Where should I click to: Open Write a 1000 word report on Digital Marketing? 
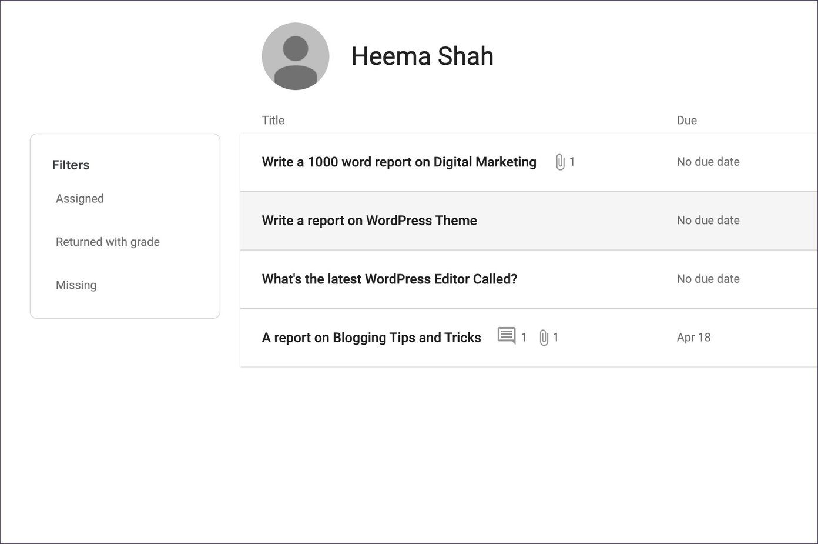coord(399,162)
